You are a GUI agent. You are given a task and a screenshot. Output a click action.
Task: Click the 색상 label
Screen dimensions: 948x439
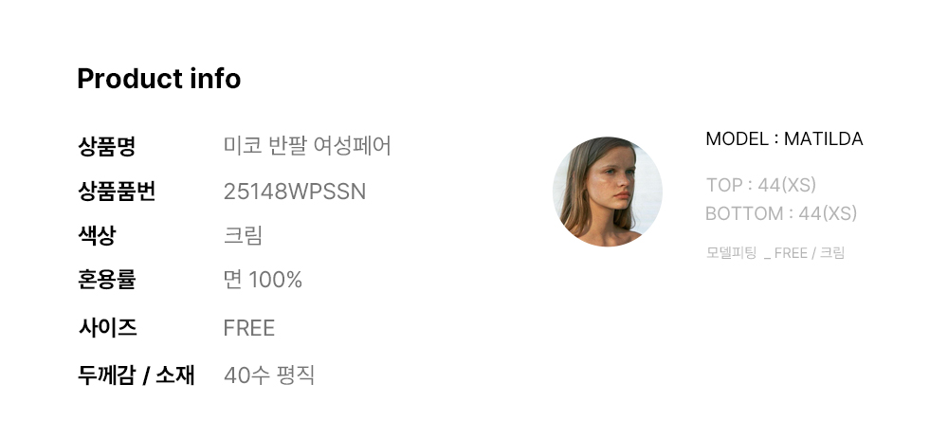click(x=97, y=235)
